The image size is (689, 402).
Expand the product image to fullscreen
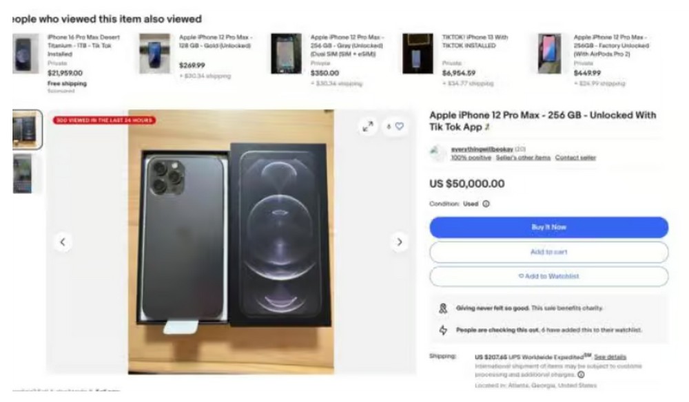pos(368,127)
